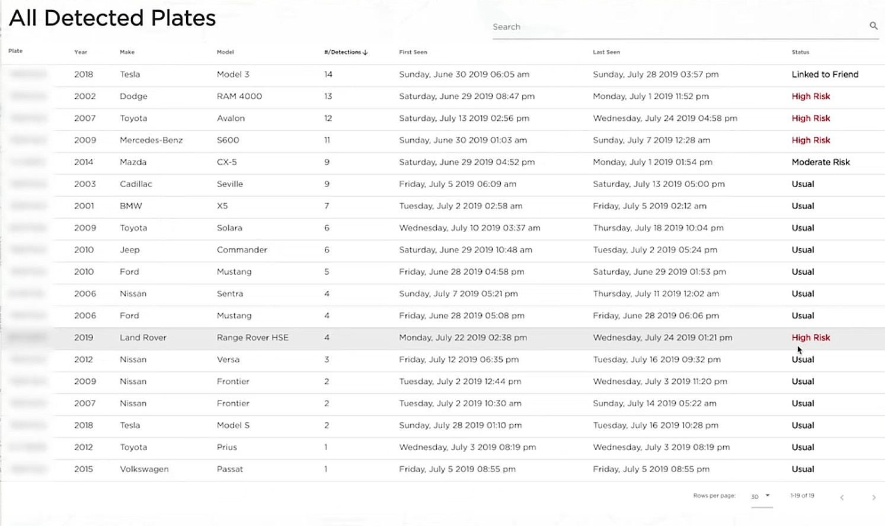885x526 pixels.
Task: Focus the Search input field
Action: (679, 27)
